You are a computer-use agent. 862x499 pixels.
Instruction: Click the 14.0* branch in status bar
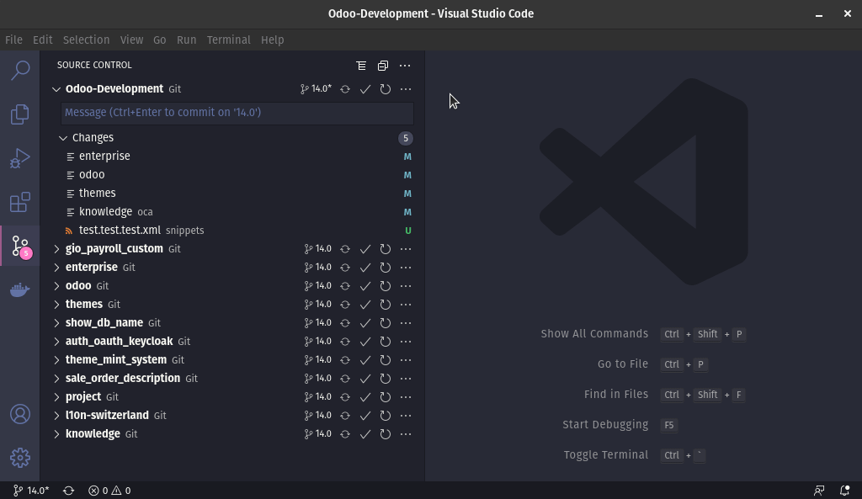[x=31, y=491]
